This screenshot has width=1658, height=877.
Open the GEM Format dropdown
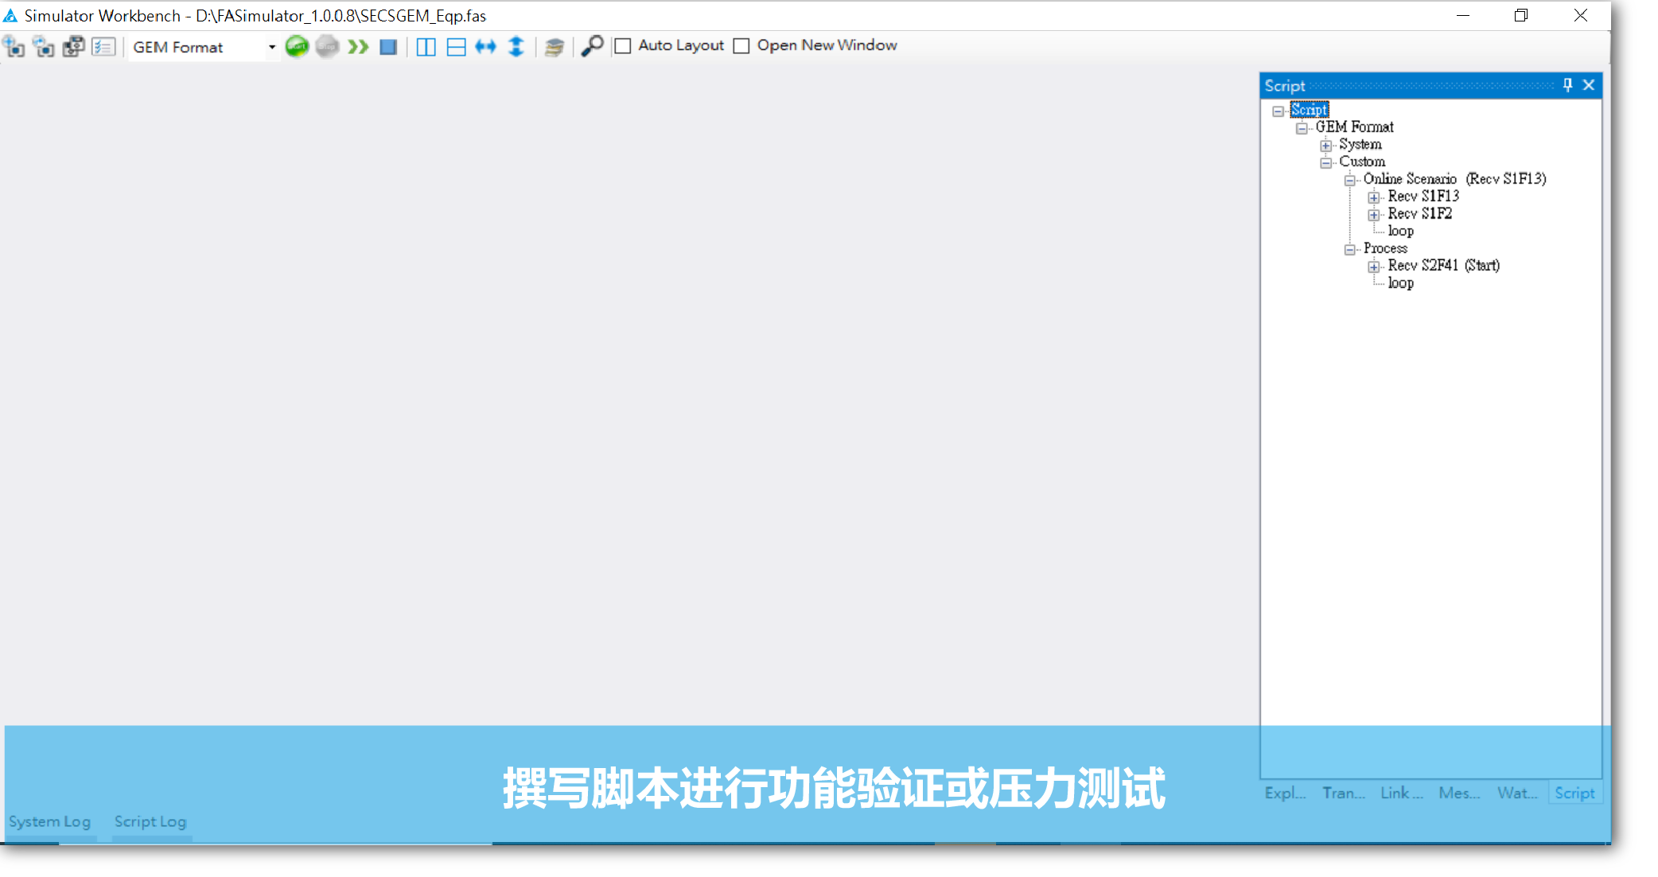271,47
